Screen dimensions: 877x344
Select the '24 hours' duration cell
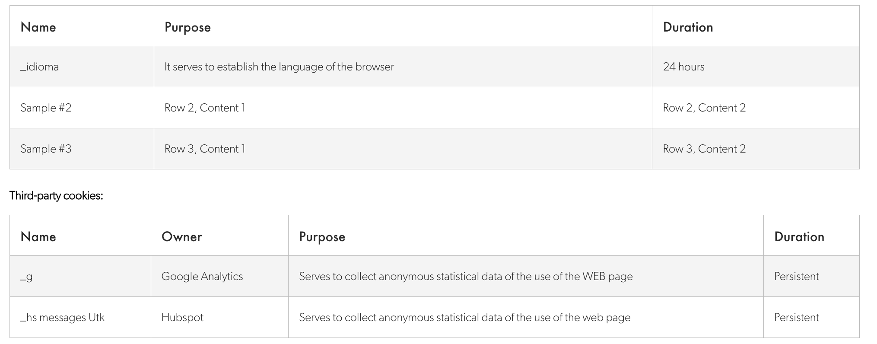(755, 67)
